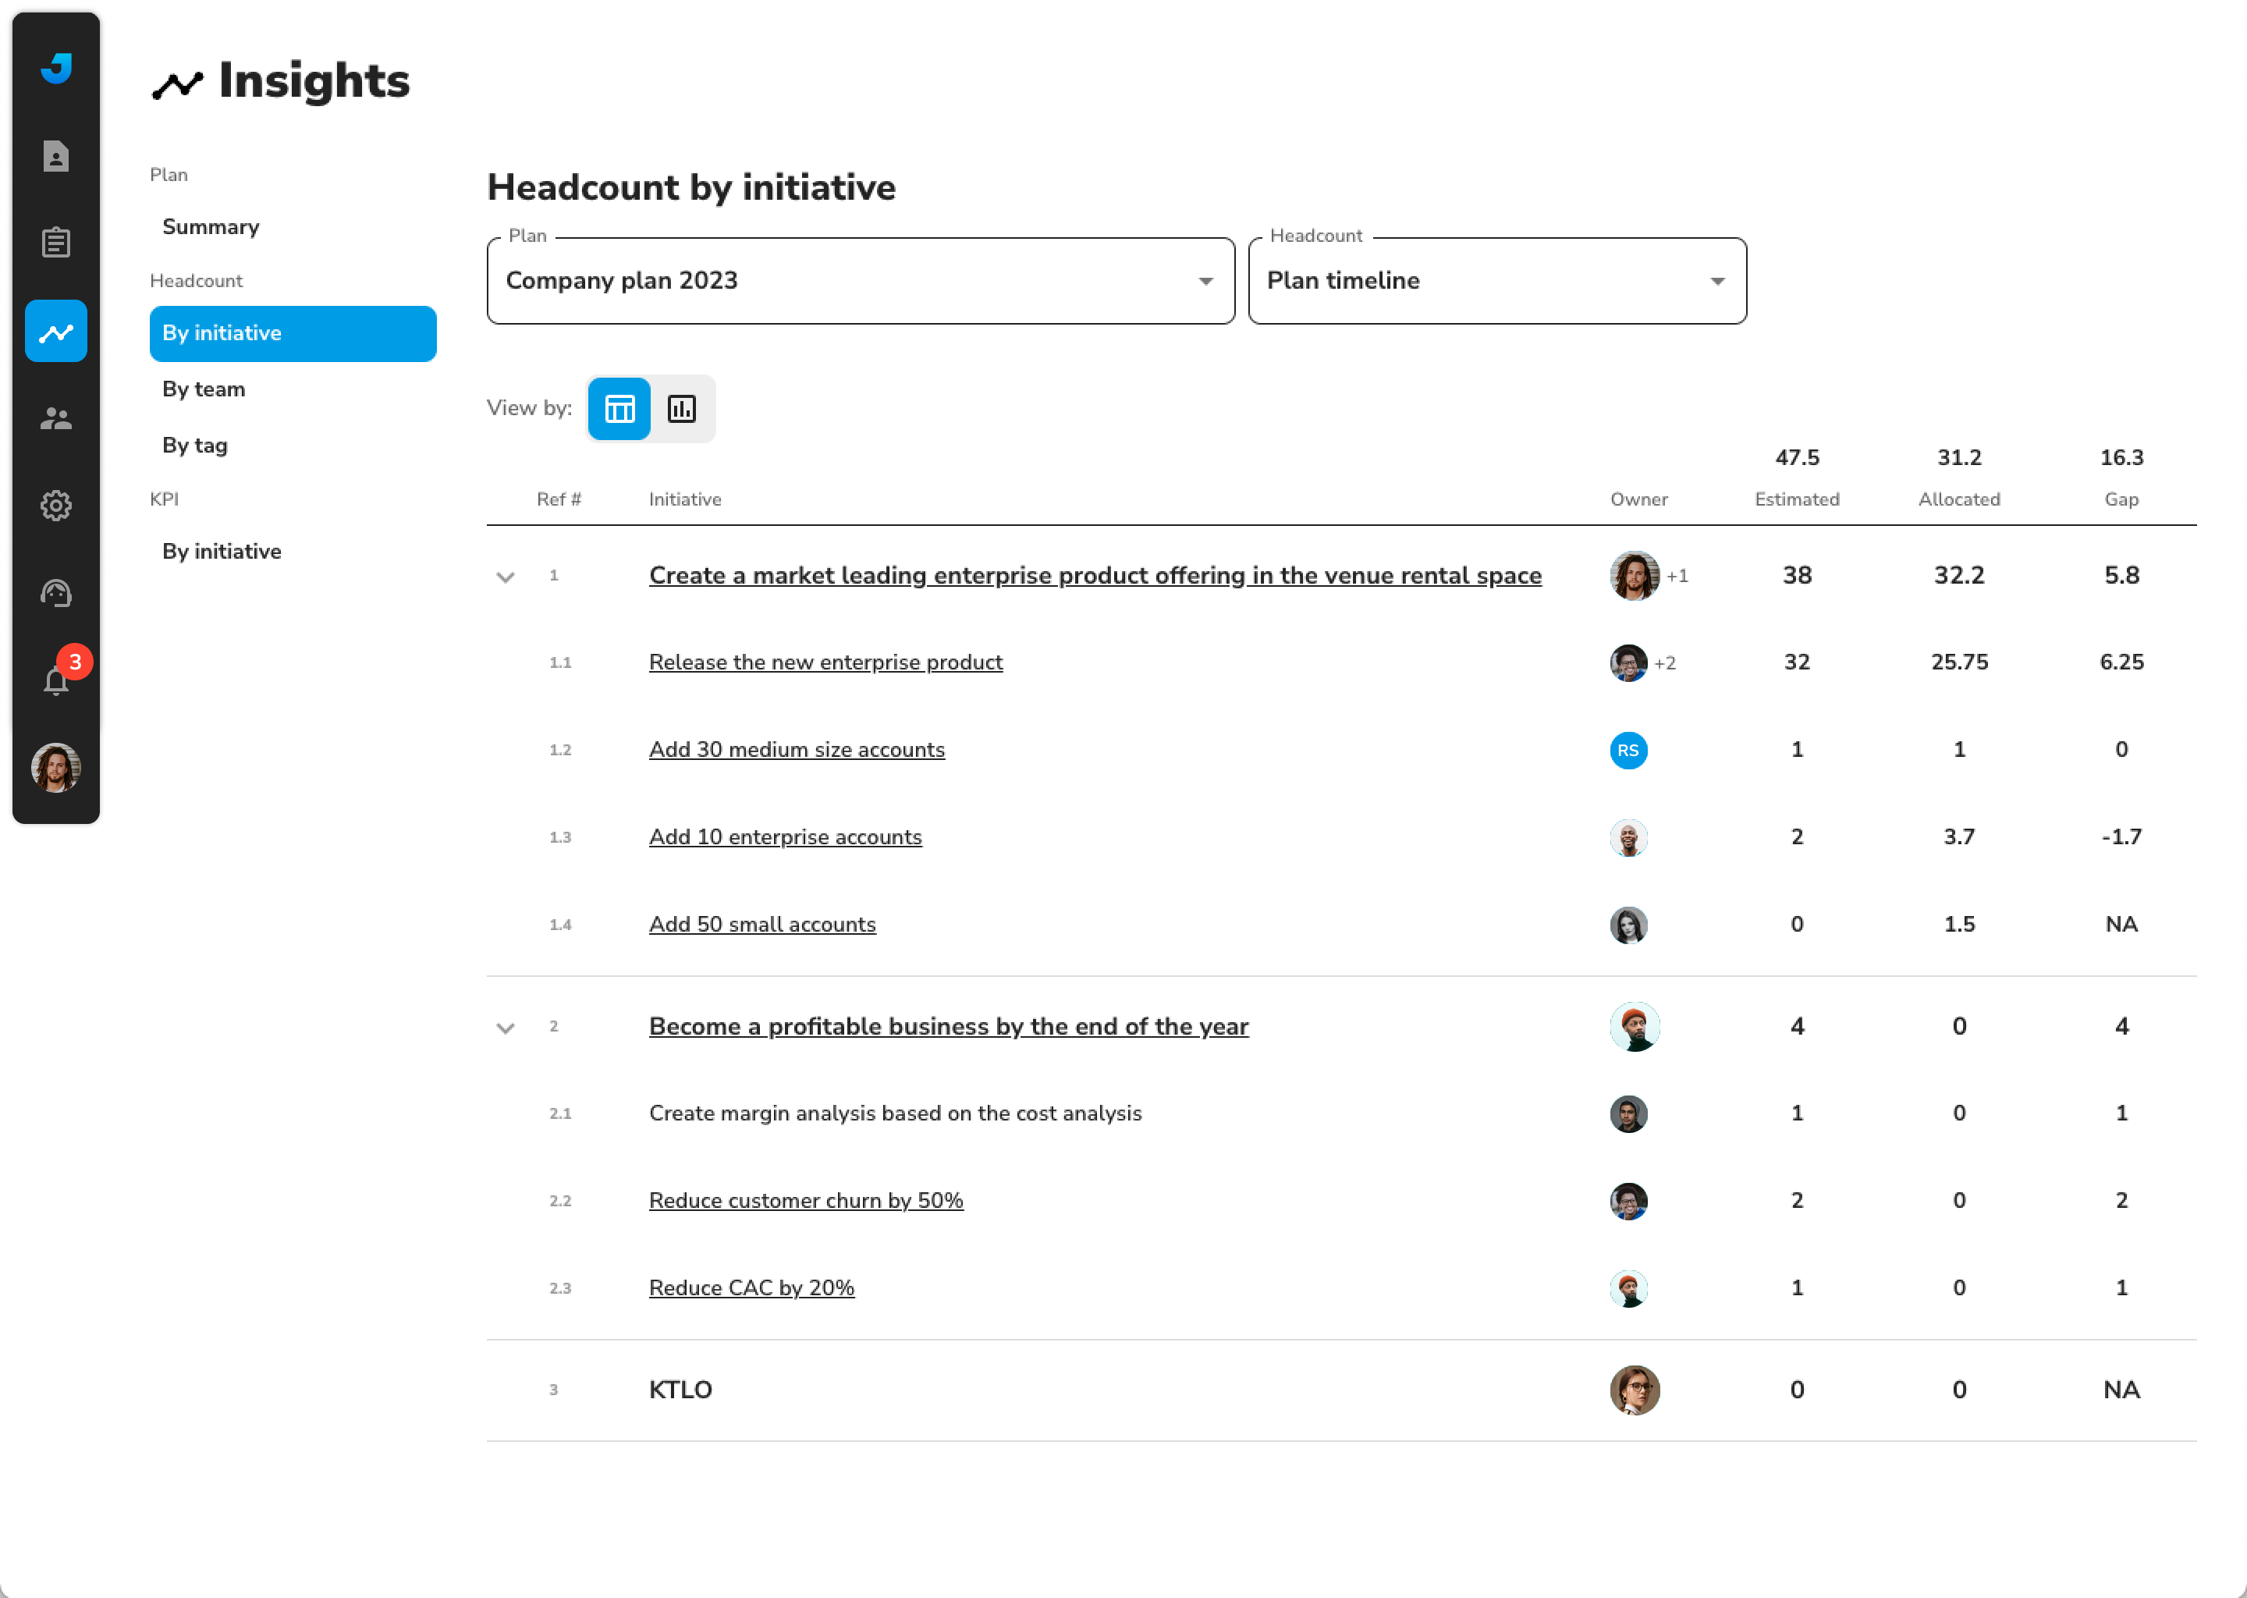
Task: Go to Headcount By tag
Action: pos(195,446)
